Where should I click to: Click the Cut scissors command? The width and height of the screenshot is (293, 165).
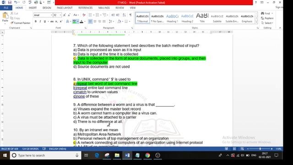coord(14,13)
